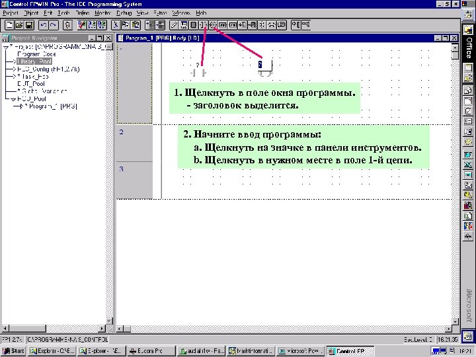Switch to Microsoft PowerPoint taskbar button
Image resolution: width=476 pixels, height=357 pixels.
pyautogui.click(x=301, y=351)
